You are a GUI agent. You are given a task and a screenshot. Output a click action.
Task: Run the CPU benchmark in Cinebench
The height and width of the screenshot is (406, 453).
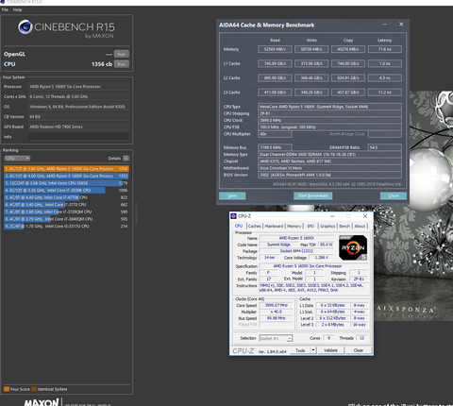click(122, 64)
